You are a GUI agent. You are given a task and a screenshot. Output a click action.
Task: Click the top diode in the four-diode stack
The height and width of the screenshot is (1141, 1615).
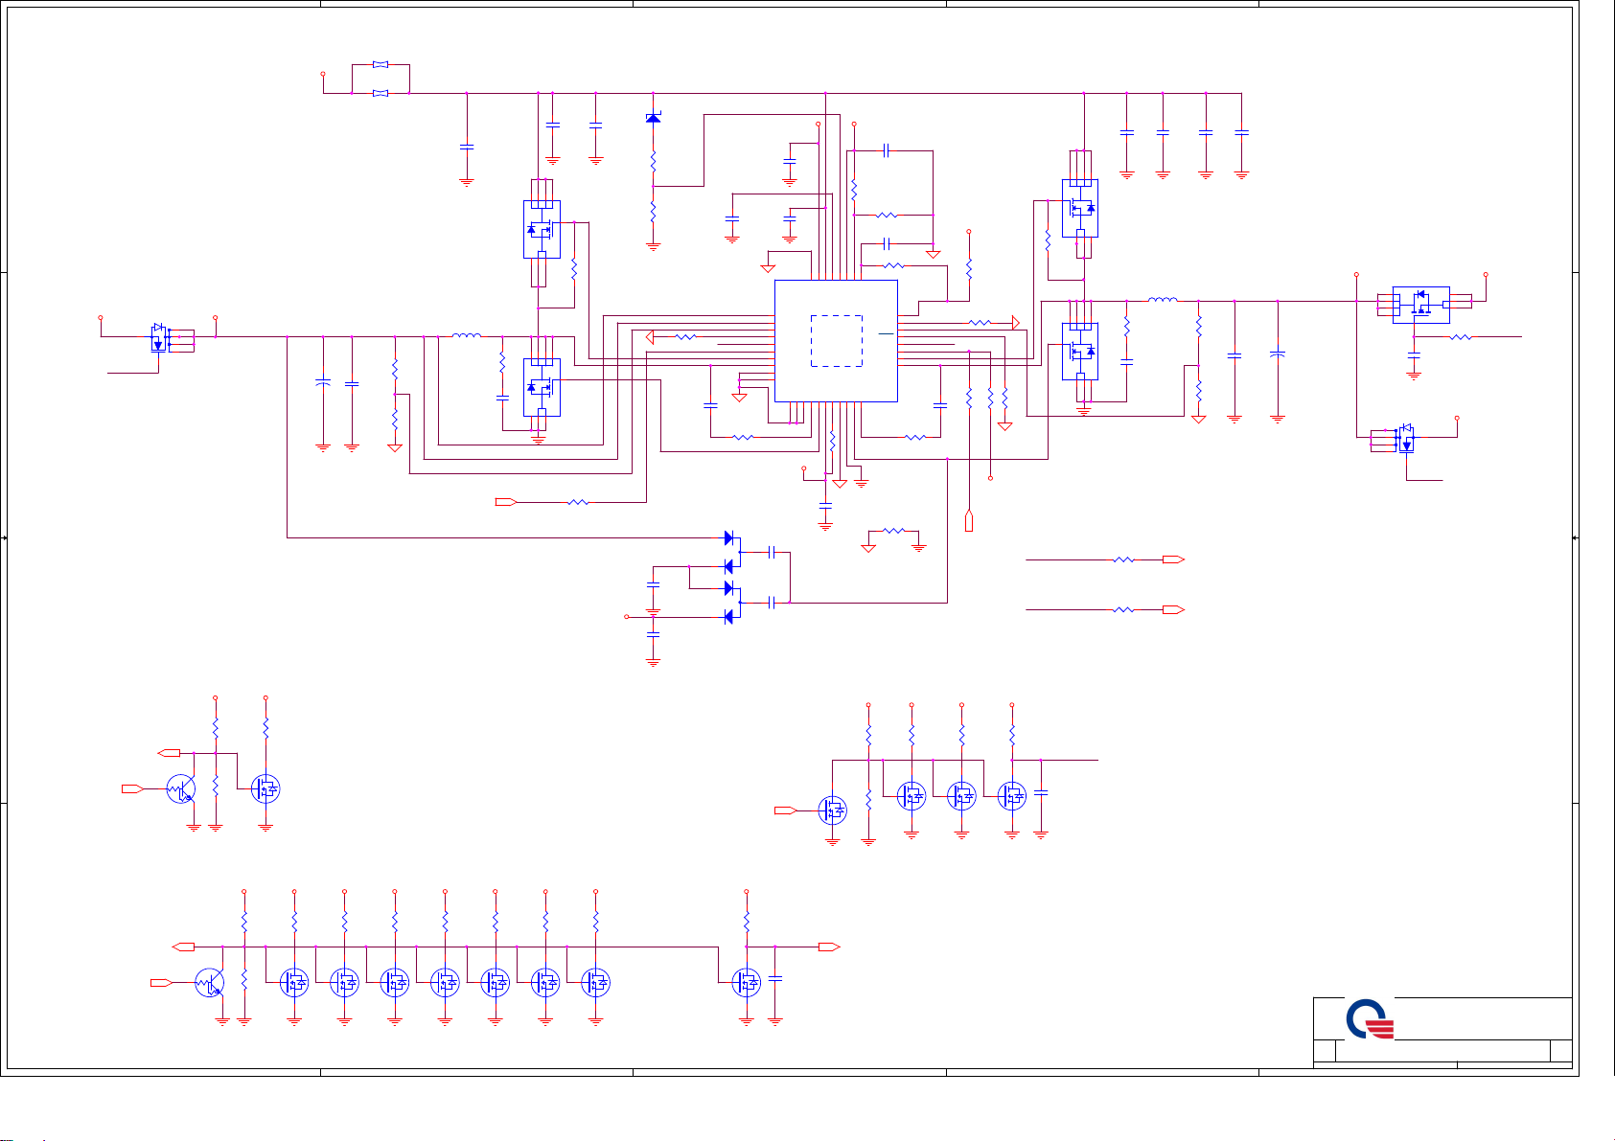click(728, 537)
